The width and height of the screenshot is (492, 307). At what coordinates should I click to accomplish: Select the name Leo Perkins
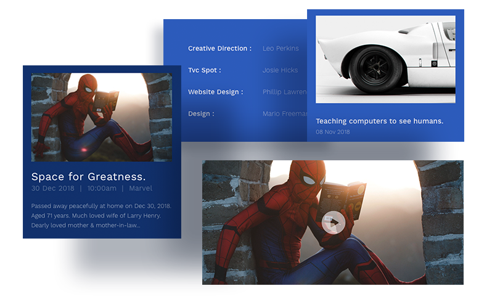click(x=281, y=48)
